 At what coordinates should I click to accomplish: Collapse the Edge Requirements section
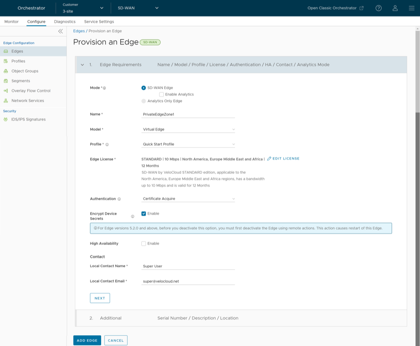pyautogui.click(x=83, y=65)
